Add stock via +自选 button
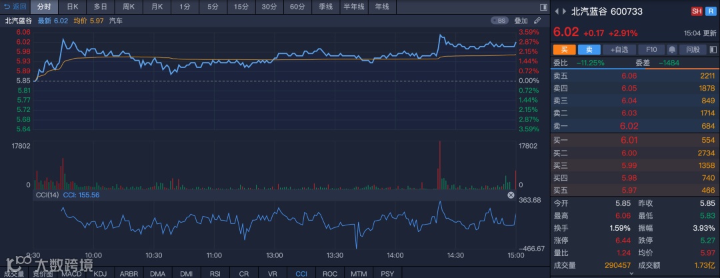The width and height of the screenshot is (720, 278). pyautogui.click(x=619, y=49)
